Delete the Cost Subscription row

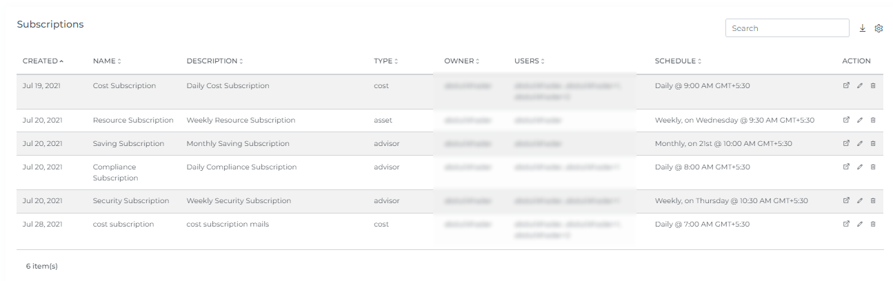click(873, 85)
